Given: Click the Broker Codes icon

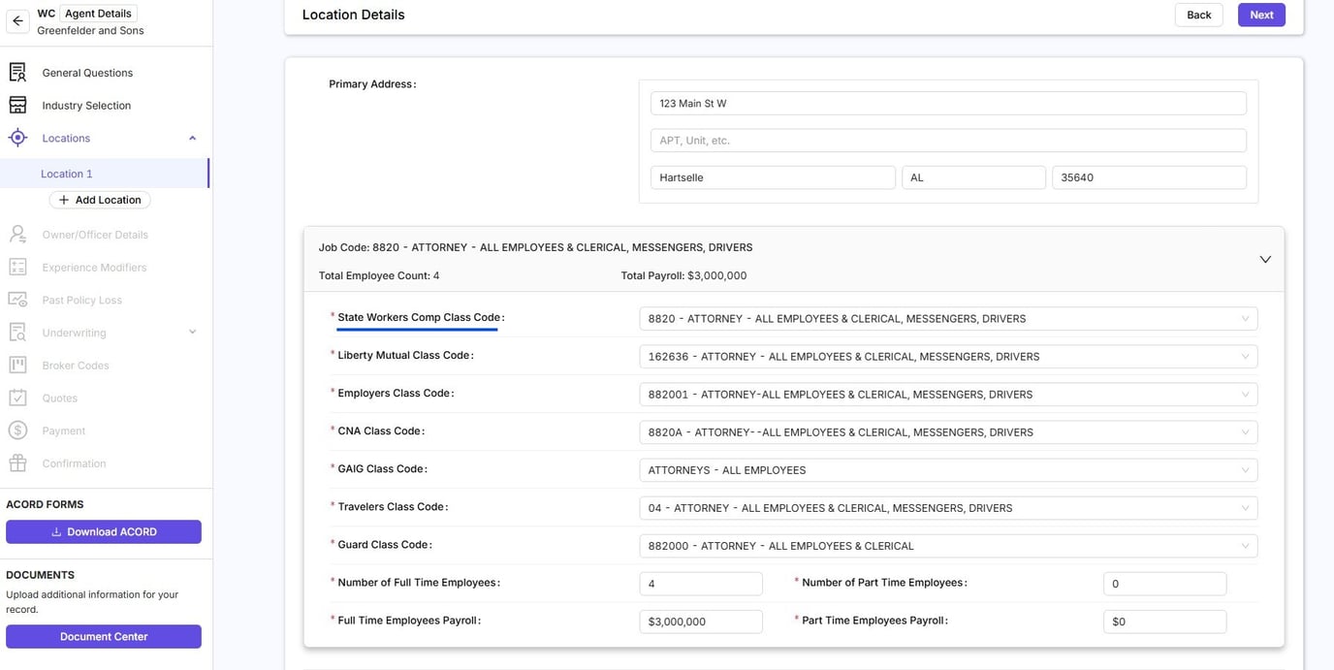Looking at the screenshot, I should click(x=17, y=365).
